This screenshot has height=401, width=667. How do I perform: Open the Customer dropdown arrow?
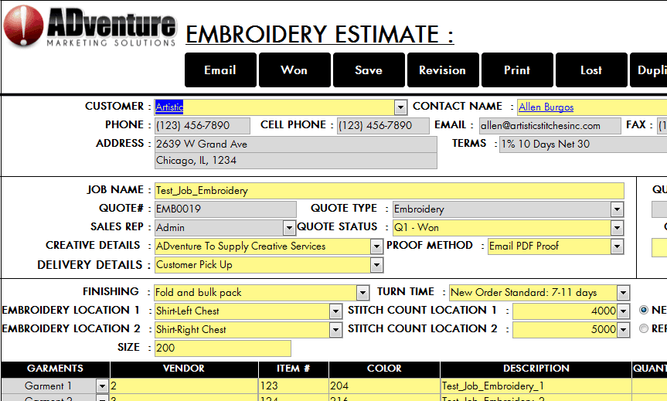(x=400, y=107)
